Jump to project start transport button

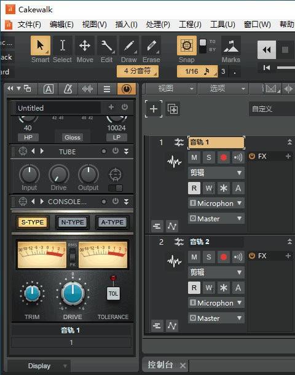point(267,68)
